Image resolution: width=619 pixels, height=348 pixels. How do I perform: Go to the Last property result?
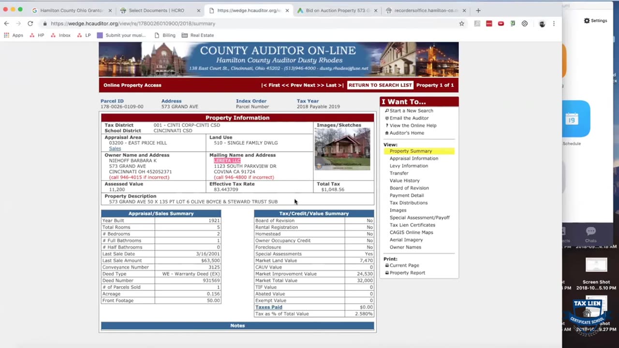click(x=335, y=85)
